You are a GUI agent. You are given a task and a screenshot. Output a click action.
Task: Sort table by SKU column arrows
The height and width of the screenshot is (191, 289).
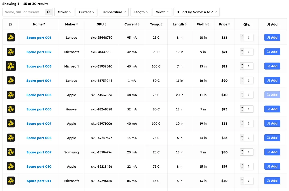(106, 24)
